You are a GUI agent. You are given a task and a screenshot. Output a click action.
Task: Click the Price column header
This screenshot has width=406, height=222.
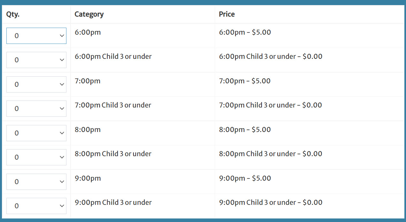[227, 14]
